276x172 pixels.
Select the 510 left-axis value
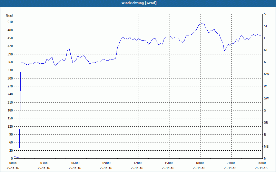coord(10,22)
